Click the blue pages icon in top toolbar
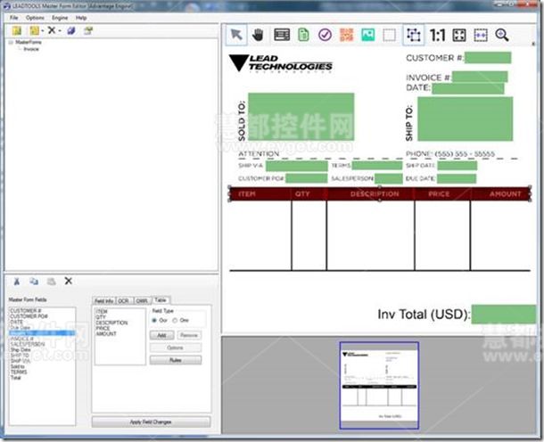Viewport: 544px width, 442px height. coord(71,30)
